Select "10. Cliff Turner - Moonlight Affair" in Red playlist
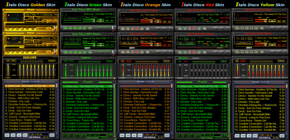The width and height of the screenshot is (290, 140). [202, 114]
